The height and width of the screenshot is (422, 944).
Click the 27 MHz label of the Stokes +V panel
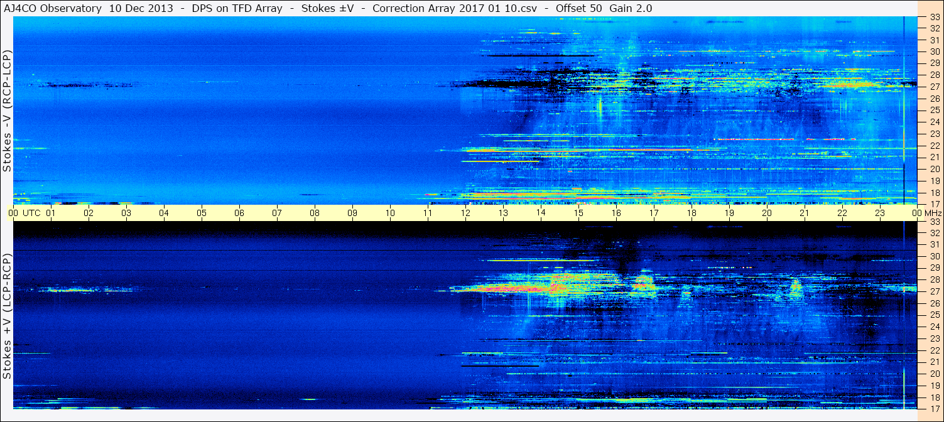(935, 292)
